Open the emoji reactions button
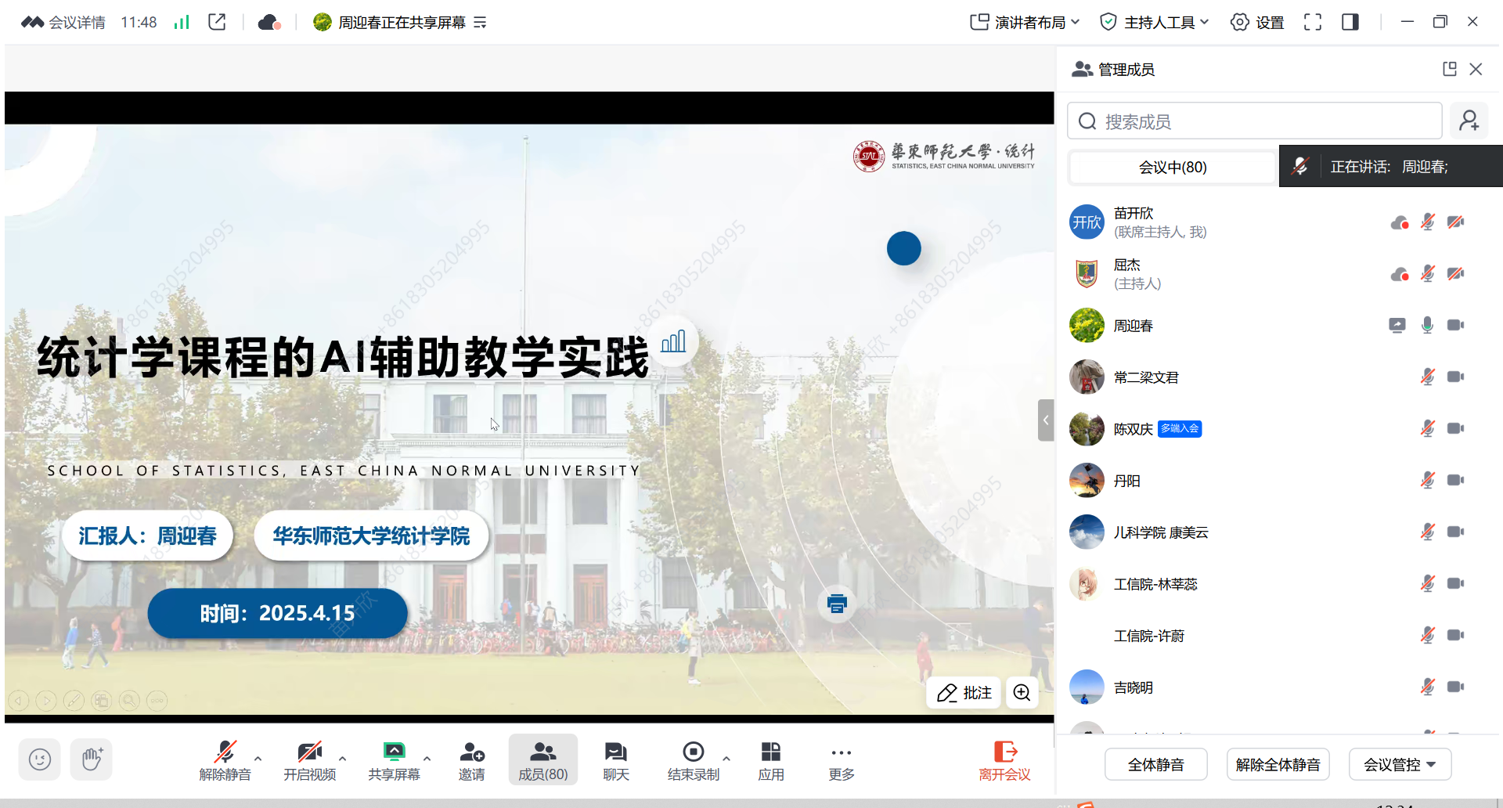This screenshot has width=1503, height=808. (40, 759)
